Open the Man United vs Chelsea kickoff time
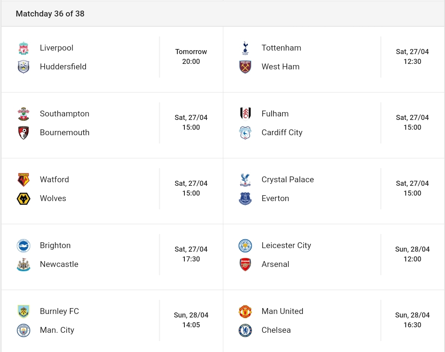445x352 pixels. [412, 320]
